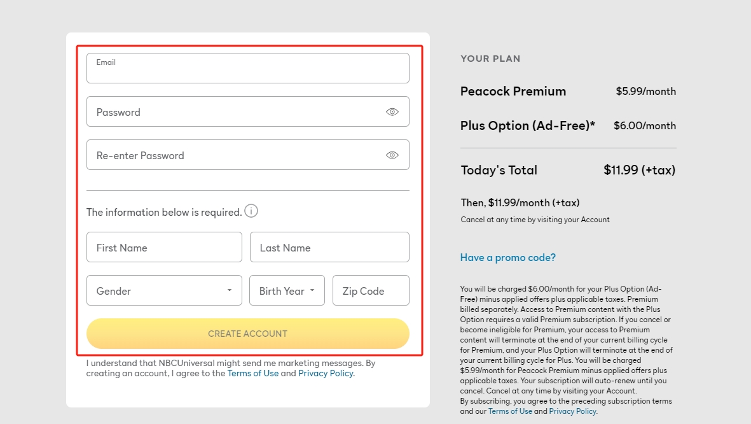This screenshot has height=424, width=751.
Task: Click the First Name field
Action: (164, 248)
